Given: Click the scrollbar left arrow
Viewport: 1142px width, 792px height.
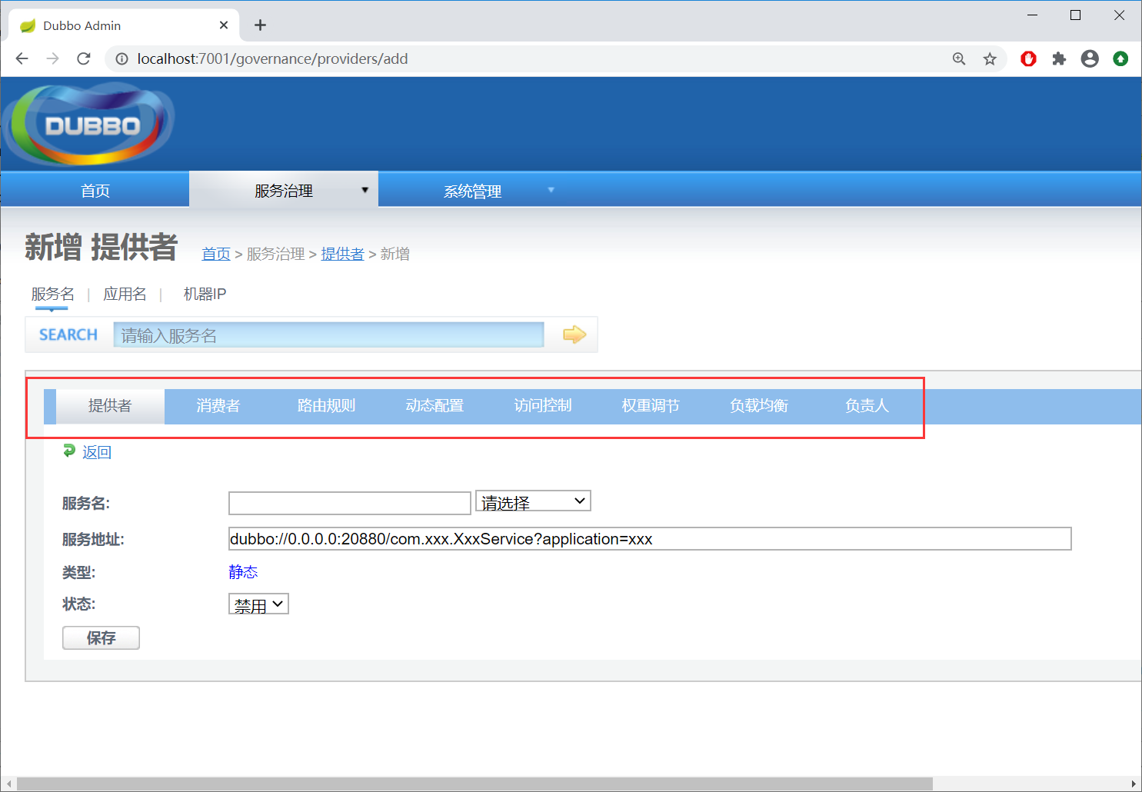Looking at the screenshot, I should click(x=8, y=784).
